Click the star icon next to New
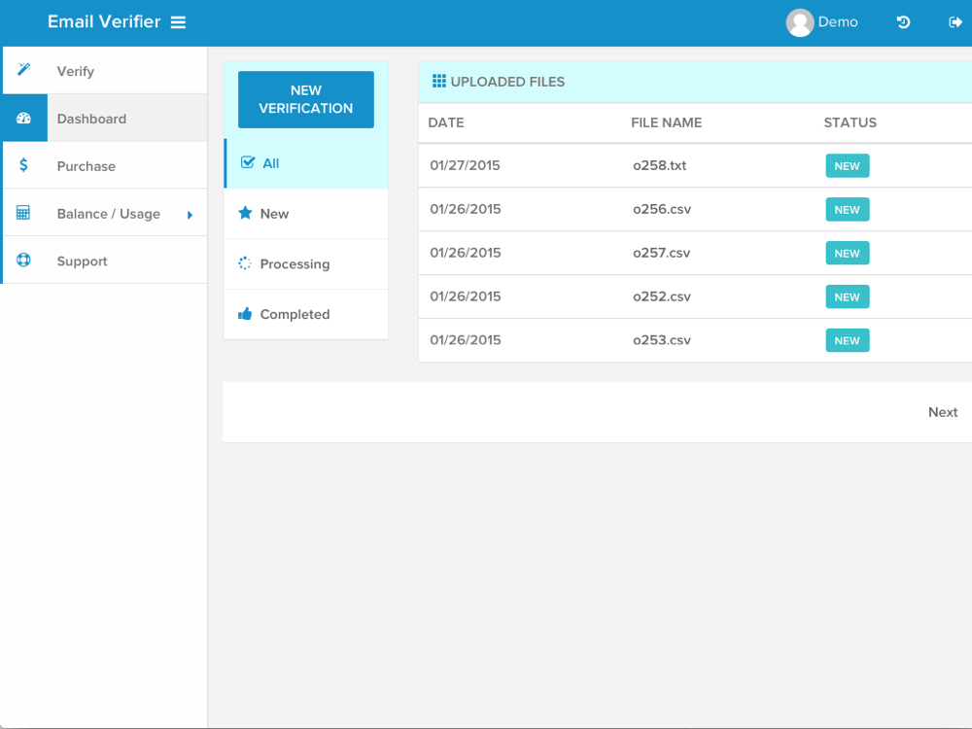The width and height of the screenshot is (972, 729). click(x=246, y=213)
